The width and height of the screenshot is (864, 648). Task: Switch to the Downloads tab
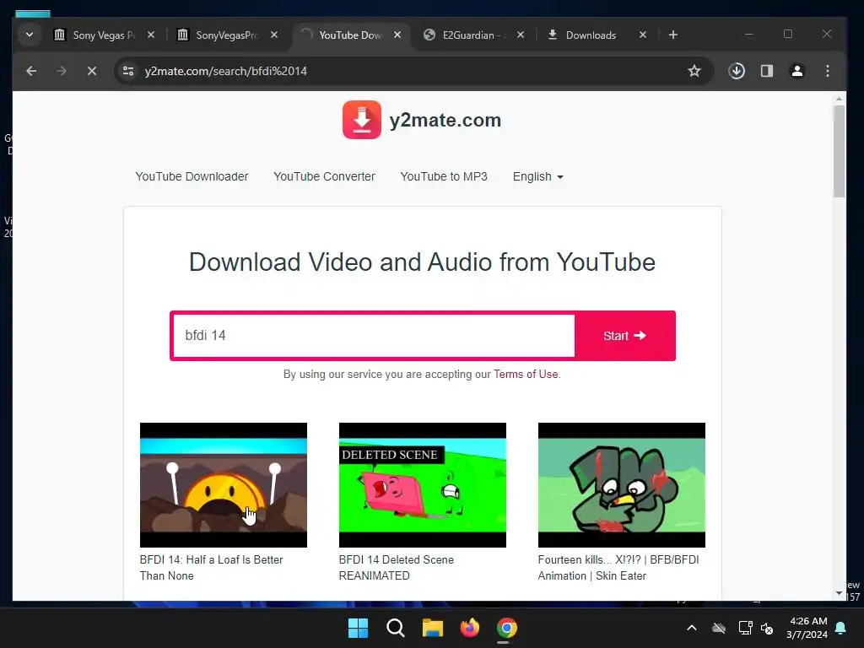tap(597, 35)
